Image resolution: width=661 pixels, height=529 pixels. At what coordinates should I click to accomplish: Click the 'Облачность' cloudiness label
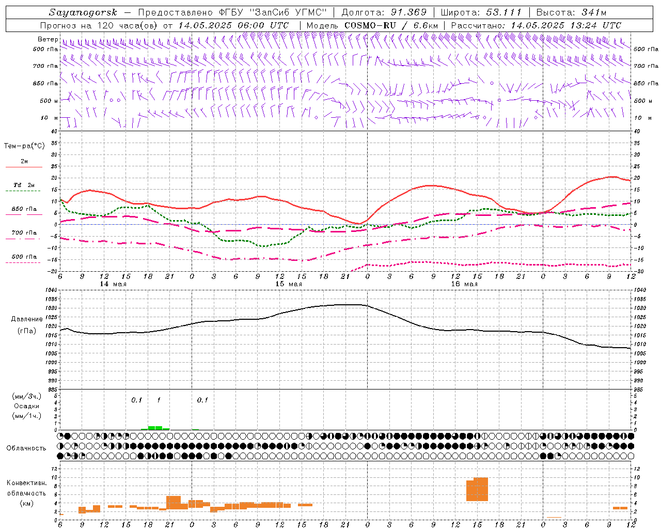point(26,448)
